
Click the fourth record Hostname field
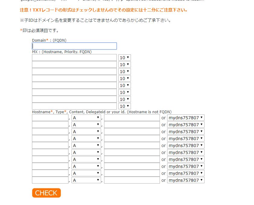tap(50, 139)
